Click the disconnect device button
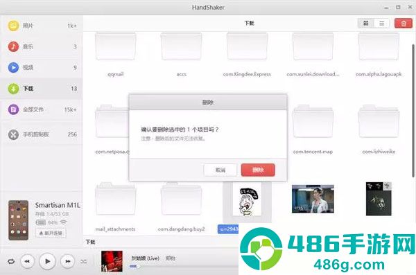 click(x=51, y=233)
